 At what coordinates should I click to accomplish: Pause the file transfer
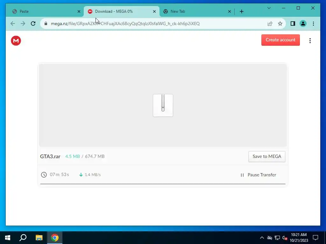[x=259, y=175]
